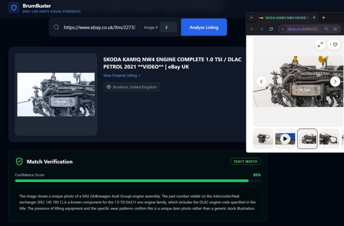The height and width of the screenshot is (226, 344).
Task: Click the search magnifier icon in URL bar
Action: pos(56,27)
